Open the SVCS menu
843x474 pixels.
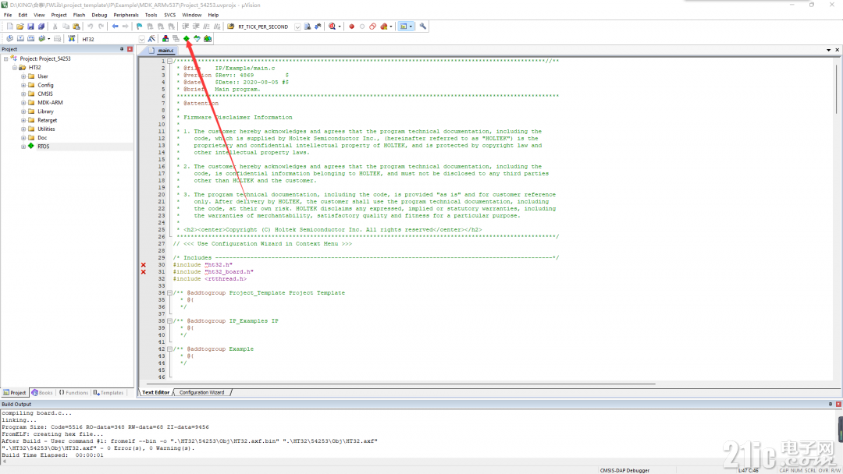pyautogui.click(x=170, y=15)
